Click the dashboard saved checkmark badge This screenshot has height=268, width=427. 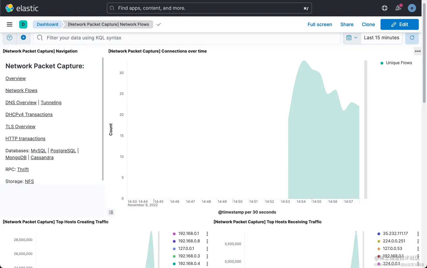tap(159, 24)
